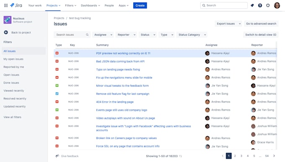
Task: Click Andres Ramos assignee avatar on Typo row
Action: 207,69
